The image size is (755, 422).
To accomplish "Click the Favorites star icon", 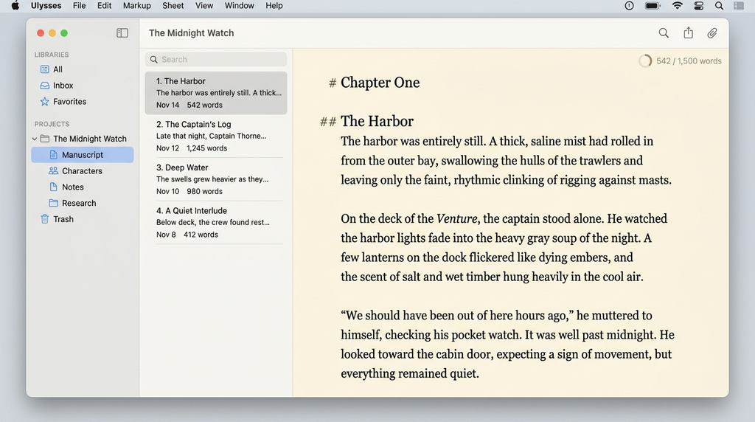I will tap(45, 102).
